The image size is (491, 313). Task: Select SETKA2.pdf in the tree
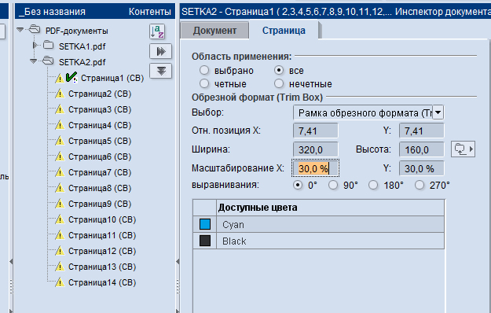click(82, 62)
